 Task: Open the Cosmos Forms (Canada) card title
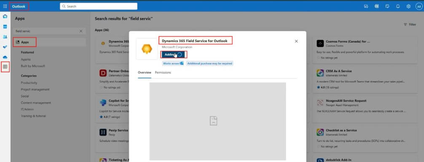click(x=348, y=42)
